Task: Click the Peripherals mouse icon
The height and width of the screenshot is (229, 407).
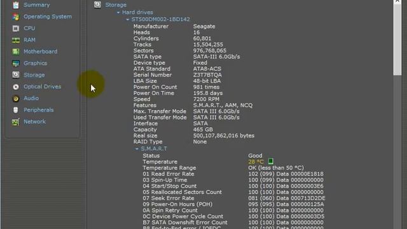Action: pos(16,110)
